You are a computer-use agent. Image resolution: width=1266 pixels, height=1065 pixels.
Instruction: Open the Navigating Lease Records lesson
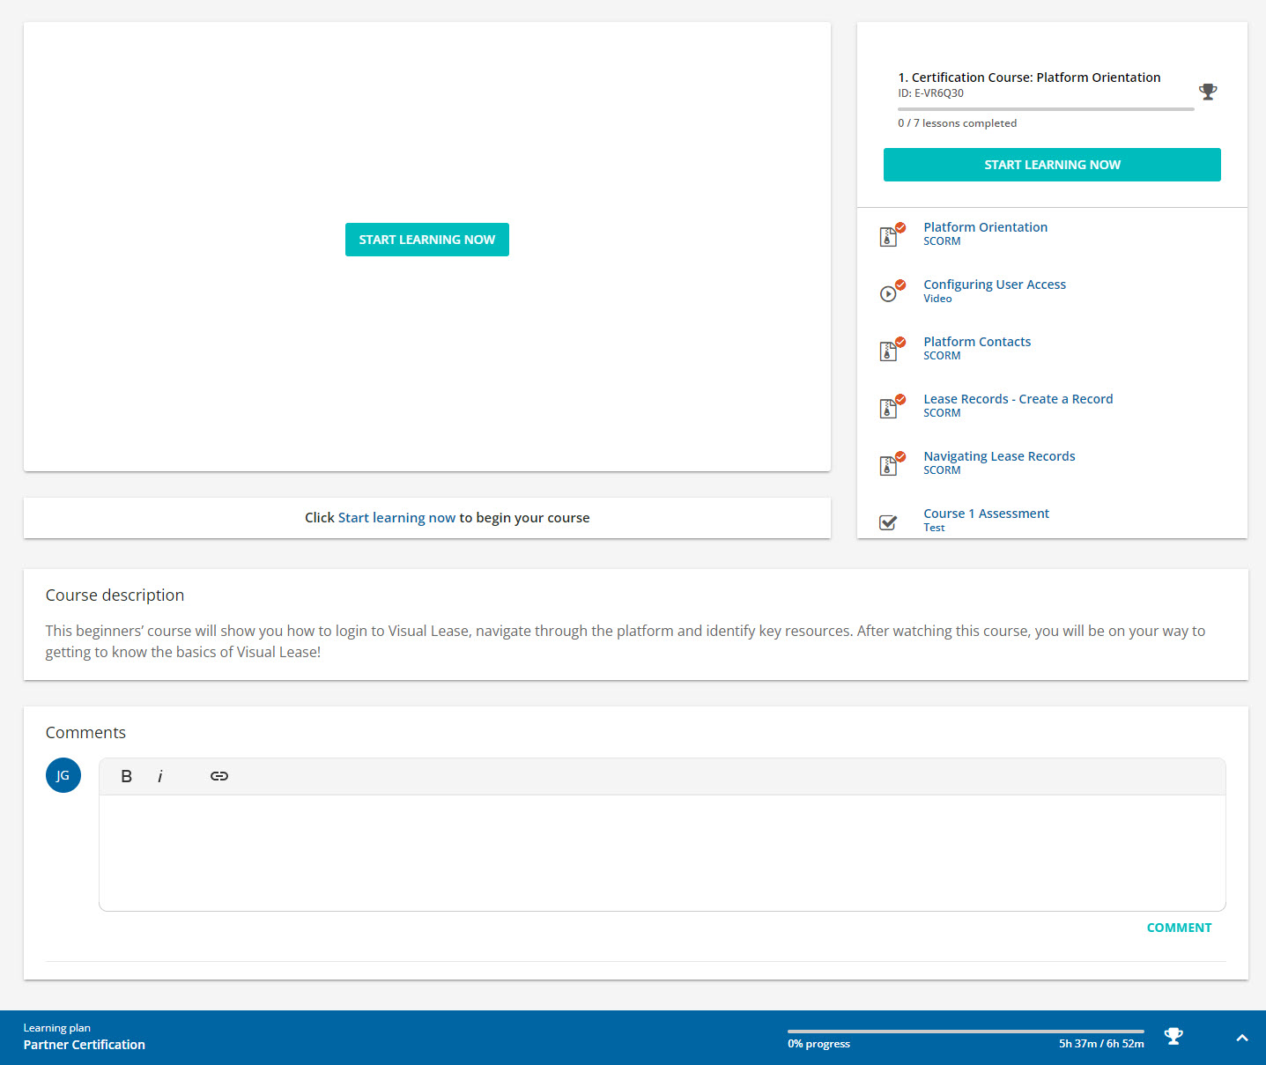(x=999, y=456)
